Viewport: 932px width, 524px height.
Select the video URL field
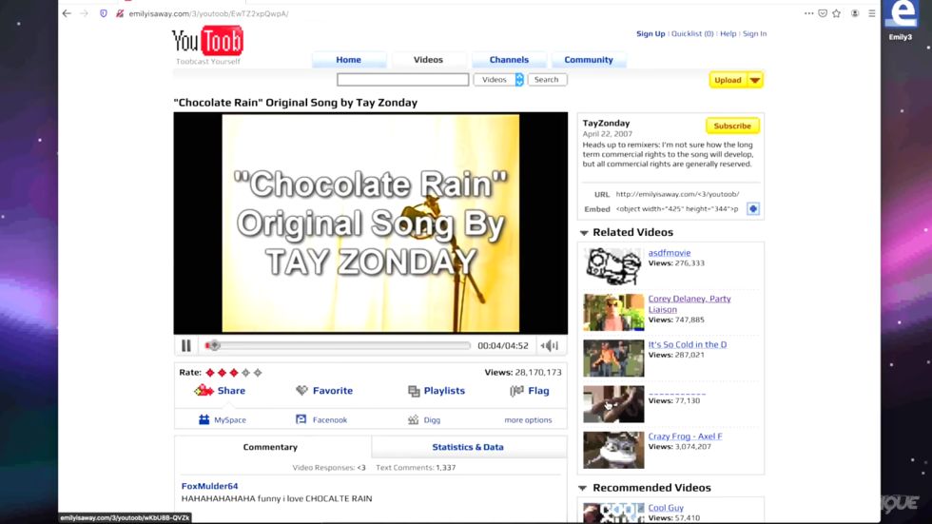(x=677, y=194)
